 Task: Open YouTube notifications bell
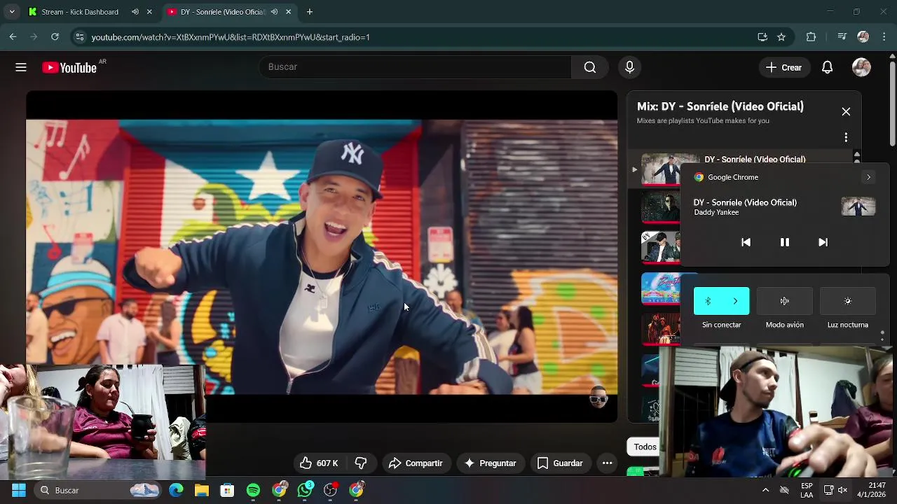(827, 67)
